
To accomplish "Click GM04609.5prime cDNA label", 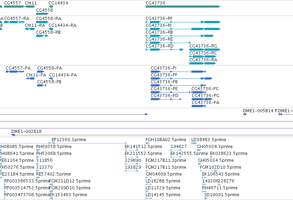I will coord(164,174).
